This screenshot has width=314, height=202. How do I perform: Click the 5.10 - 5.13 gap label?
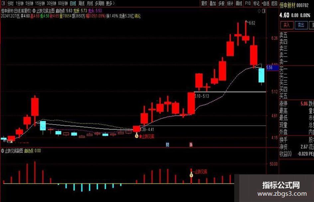(202, 96)
